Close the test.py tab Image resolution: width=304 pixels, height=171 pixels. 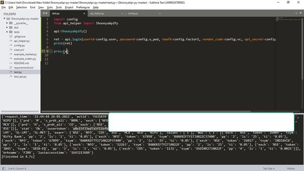tap(84, 13)
